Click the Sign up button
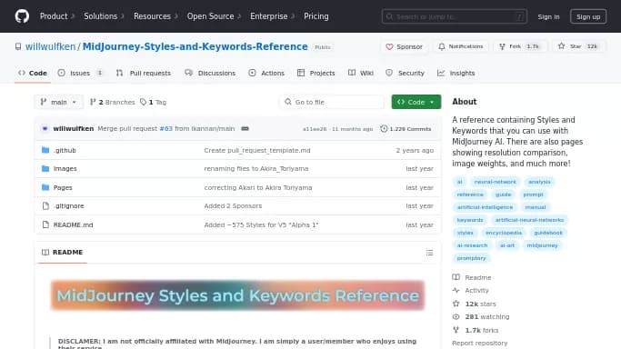The height and width of the screenshot is (349, 621). point(588,16)
